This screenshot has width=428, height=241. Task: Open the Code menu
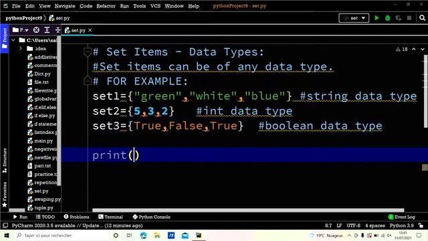pos(86,6)
